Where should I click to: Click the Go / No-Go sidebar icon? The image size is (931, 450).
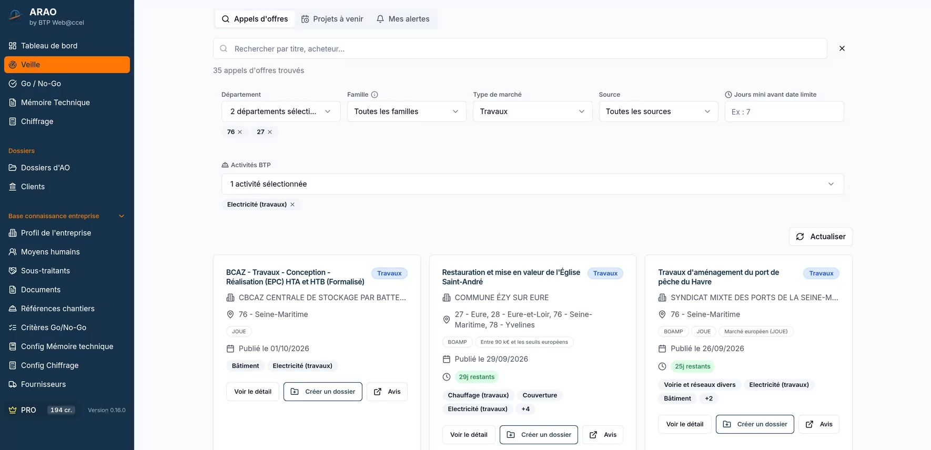pos(13,84)
